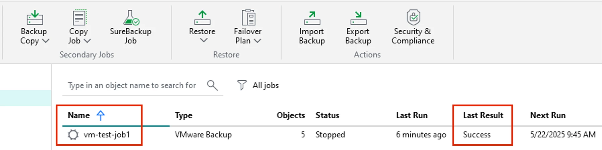Image resolution: width=602 pixels, height=150 pixels.
Task: Open the Copy Job ribbon icon
Action: tap(80, 17)
